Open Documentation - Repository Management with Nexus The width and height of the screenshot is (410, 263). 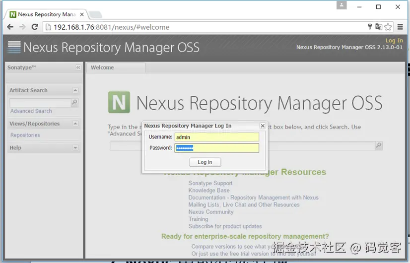[x=253, y=197]
